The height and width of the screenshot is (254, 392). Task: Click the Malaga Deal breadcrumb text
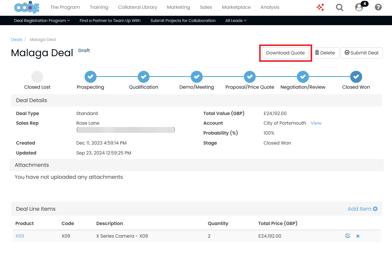pos(43,40)
